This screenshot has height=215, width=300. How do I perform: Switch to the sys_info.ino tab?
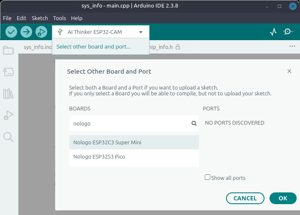click(x=38, y=47)
